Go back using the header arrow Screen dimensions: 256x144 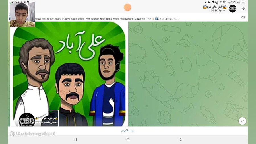[243, 9]
